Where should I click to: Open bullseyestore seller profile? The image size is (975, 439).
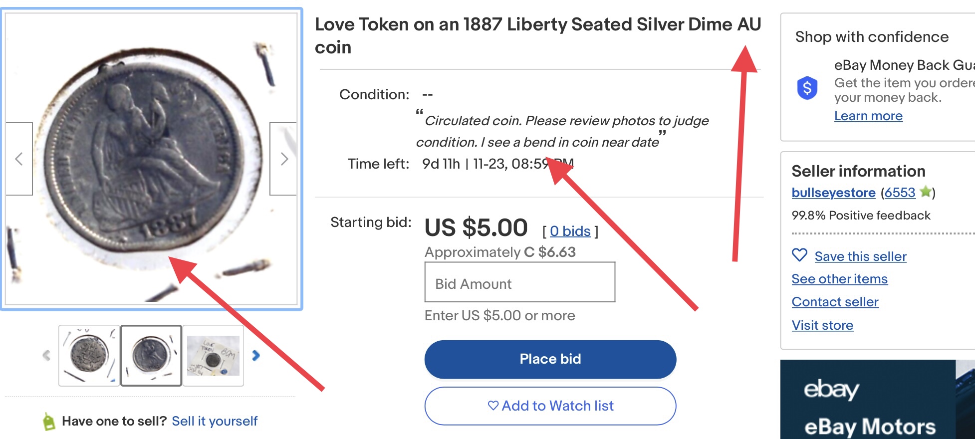pyautogui.click(x=833, y=193)
